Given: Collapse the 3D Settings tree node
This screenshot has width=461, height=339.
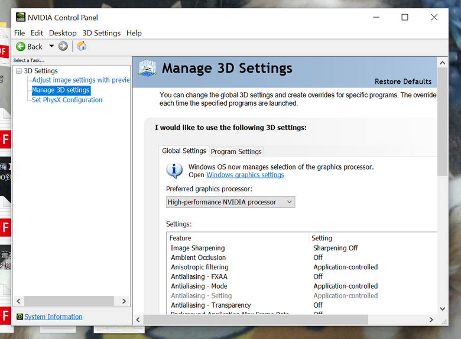Looking at the screenshot, I should click(19, 71).
